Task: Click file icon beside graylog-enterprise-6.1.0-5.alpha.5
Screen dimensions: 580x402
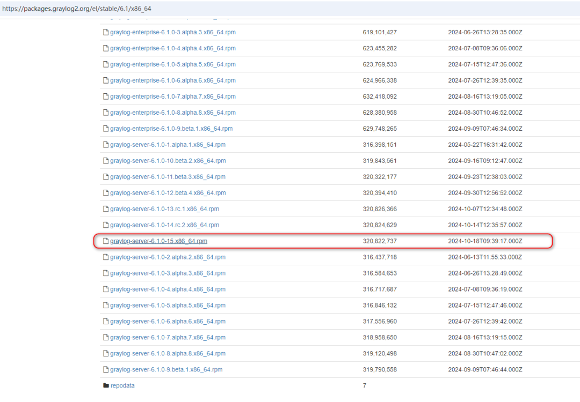Action: 106,64
